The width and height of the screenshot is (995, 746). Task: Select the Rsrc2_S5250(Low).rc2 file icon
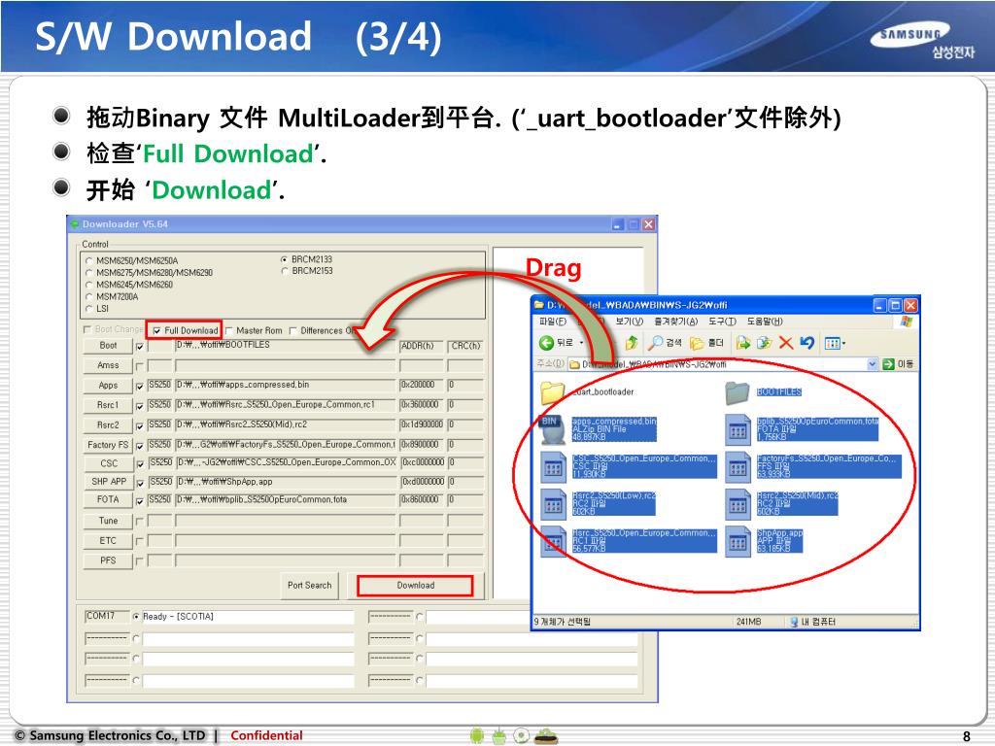coord(552,504)
